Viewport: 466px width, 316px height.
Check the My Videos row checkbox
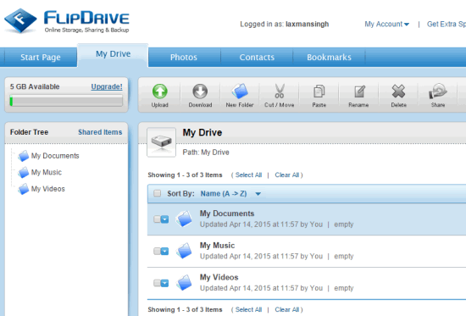pyautogui.click(x=157, y=283)
